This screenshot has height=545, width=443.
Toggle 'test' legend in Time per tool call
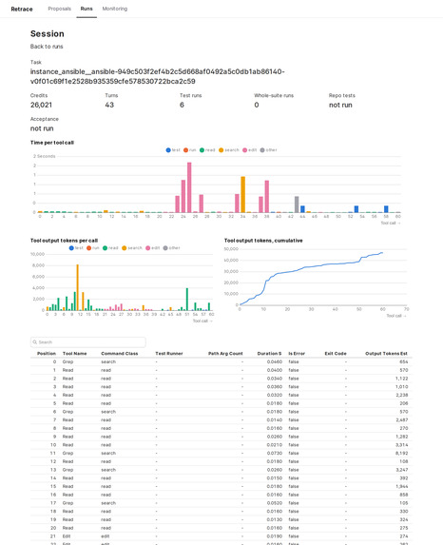[173, 150]
